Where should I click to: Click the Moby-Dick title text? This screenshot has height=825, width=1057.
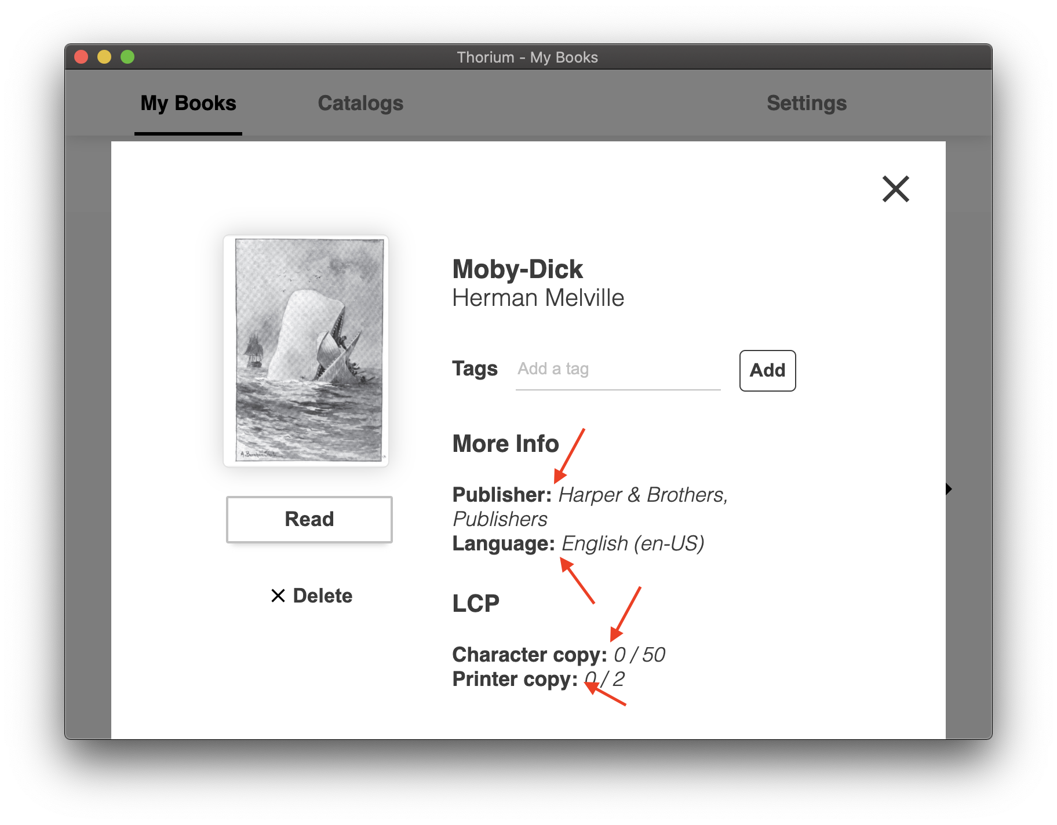pyautogui.click(x=517, y=269)
